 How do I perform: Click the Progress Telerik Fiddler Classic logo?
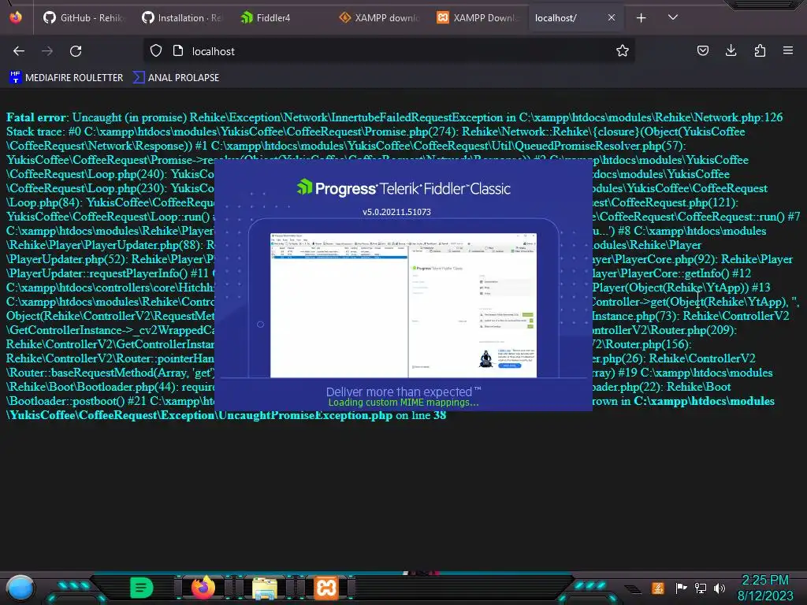coord(403,187)
